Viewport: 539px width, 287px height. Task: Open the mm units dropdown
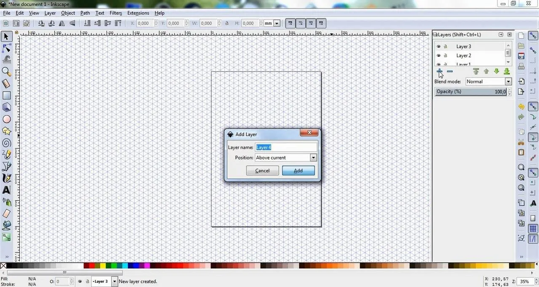[x=277, y=23]
